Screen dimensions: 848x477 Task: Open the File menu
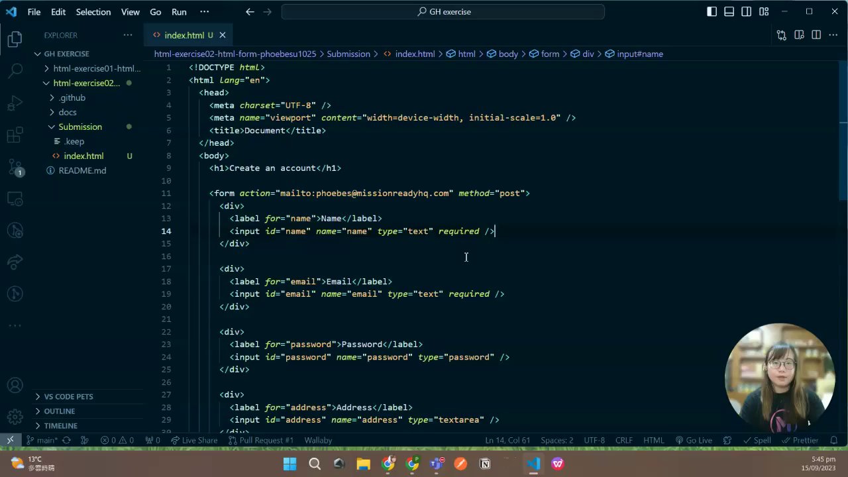(x=34, y=11)
